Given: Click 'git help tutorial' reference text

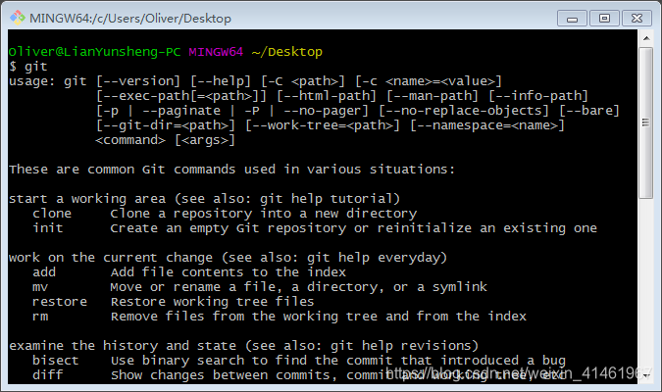Looking at the screenshot, I should point(326,199).
